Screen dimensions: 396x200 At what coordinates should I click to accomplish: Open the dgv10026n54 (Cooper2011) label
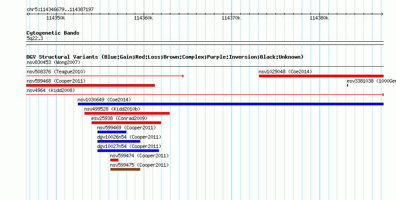point(129,137)
